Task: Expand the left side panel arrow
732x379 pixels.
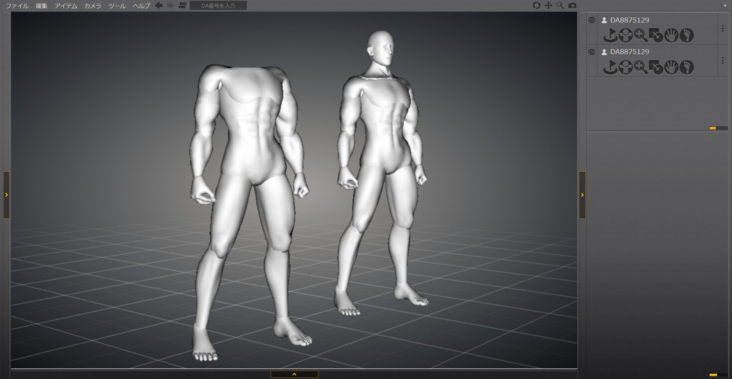Action: pos(6,195)
